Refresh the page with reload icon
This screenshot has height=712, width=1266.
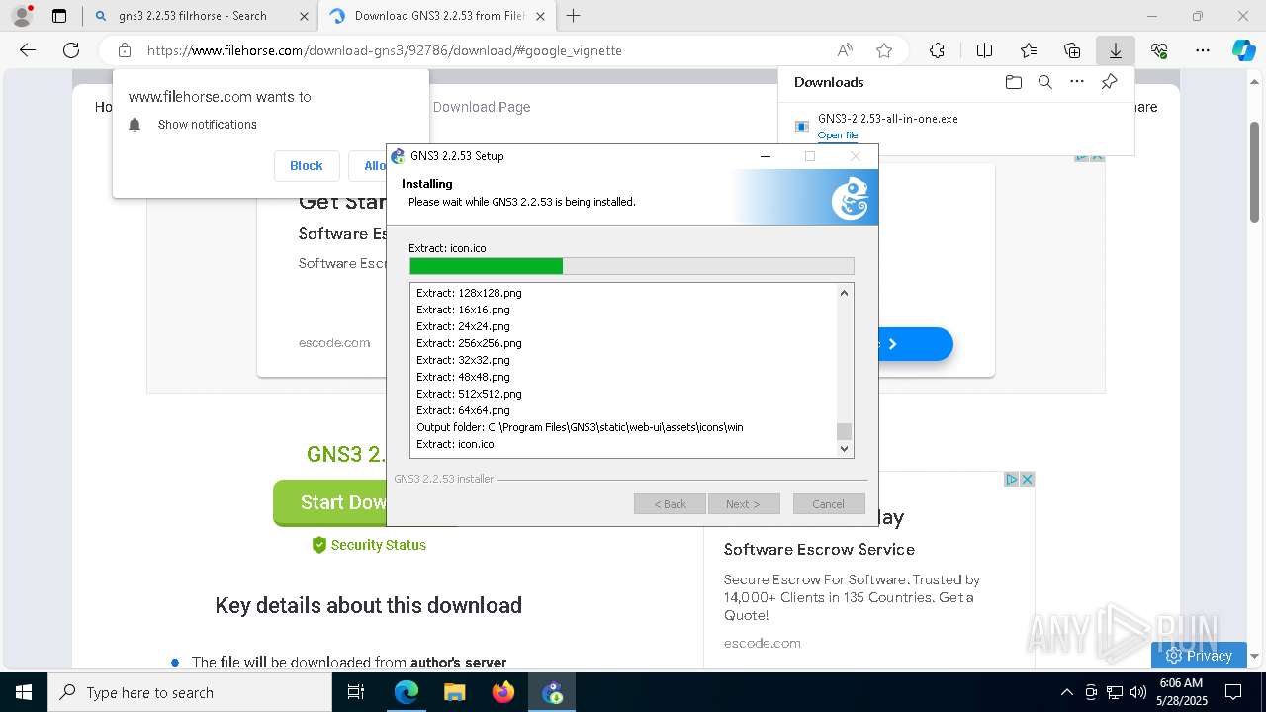71,50
